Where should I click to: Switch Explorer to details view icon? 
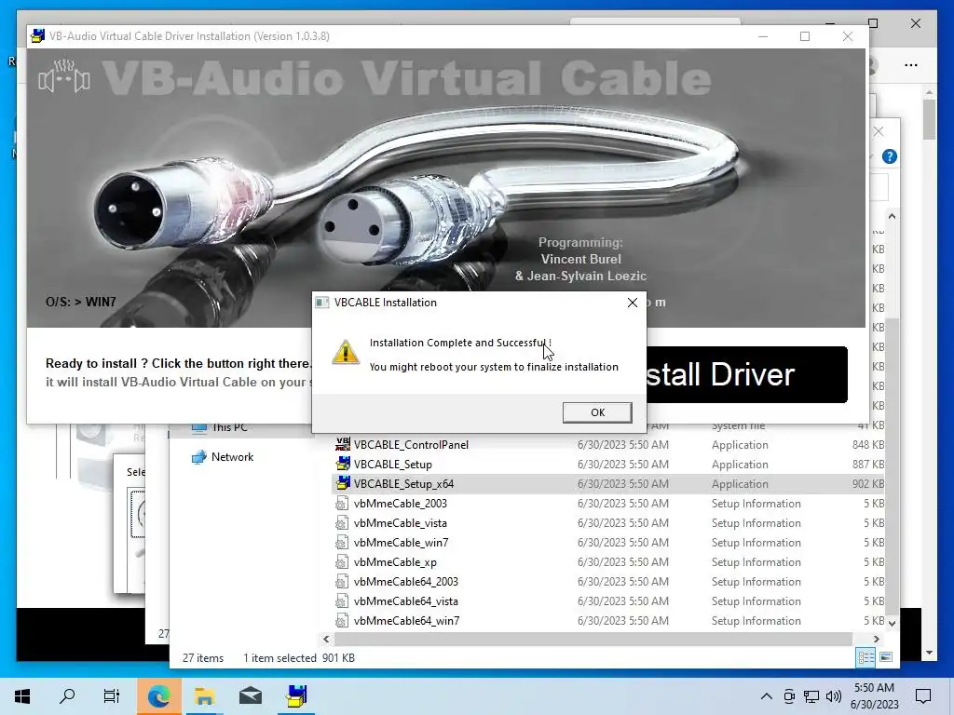click(865, 657)
